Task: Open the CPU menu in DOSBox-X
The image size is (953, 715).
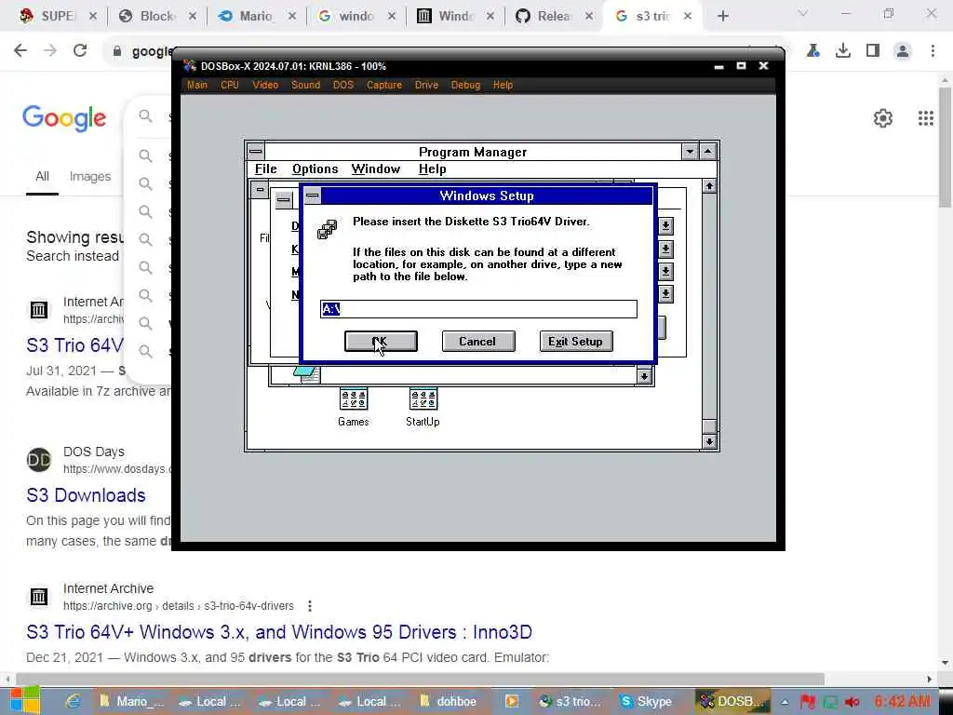Action: click(230, 85)
